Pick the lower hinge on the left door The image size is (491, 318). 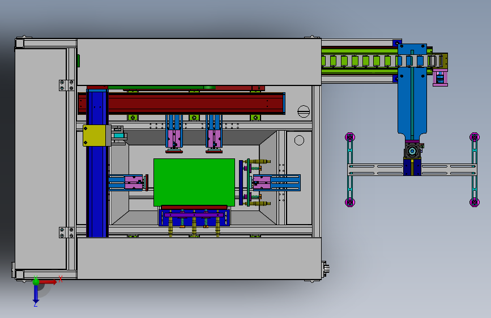pyautogui.click(x=67, y=233)
